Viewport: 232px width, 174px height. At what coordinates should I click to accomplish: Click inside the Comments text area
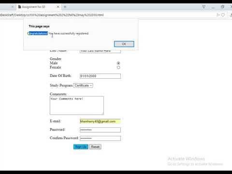77,105
